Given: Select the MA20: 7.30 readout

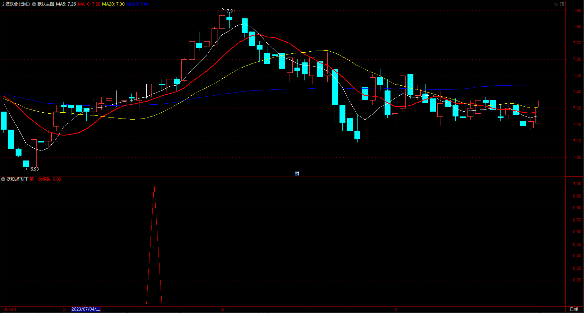Looking at the screenshot, I should [113, 4].
